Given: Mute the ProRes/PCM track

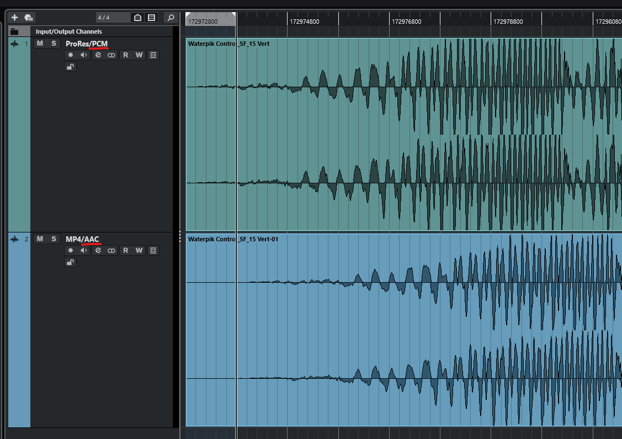Looking at the screenshot, I should pos(40,44).
